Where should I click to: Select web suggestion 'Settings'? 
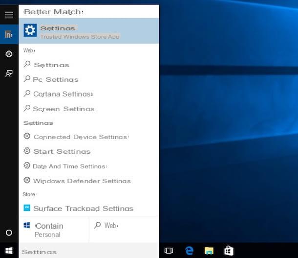tap(89, 65)
